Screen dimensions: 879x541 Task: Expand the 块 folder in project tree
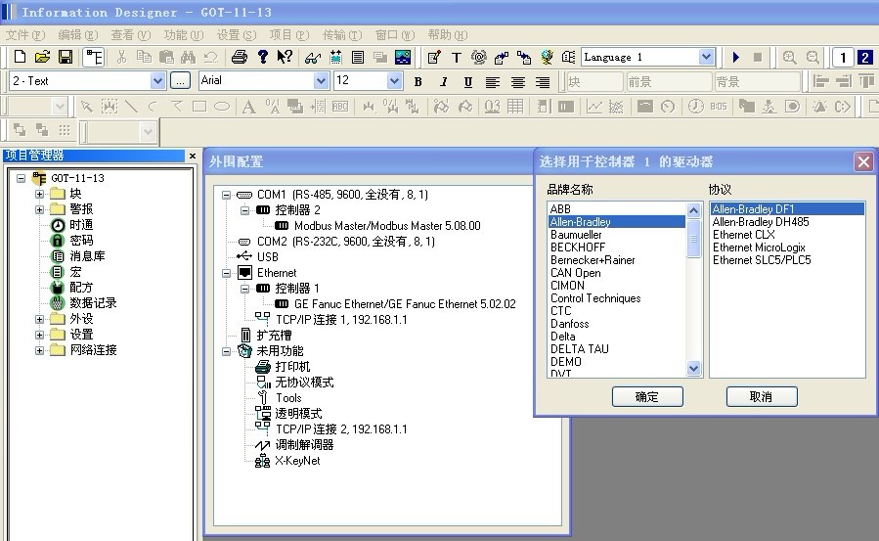(x=39, y=194)
